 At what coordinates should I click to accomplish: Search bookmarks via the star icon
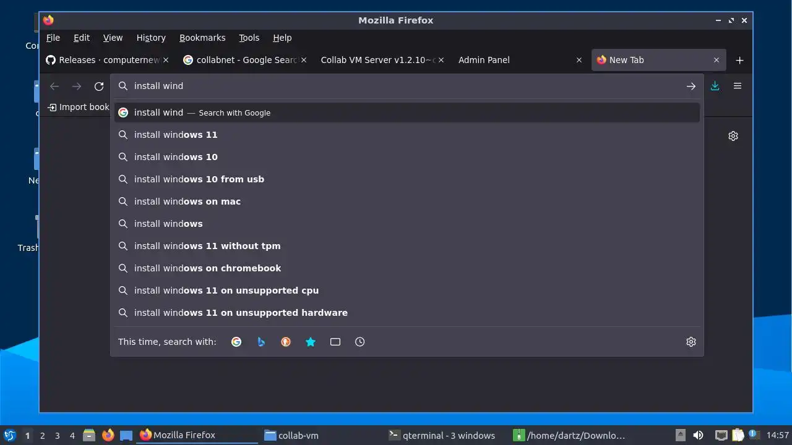point(311,342)
